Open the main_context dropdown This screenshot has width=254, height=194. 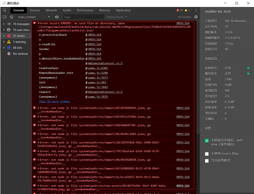(x=34, y=17)
